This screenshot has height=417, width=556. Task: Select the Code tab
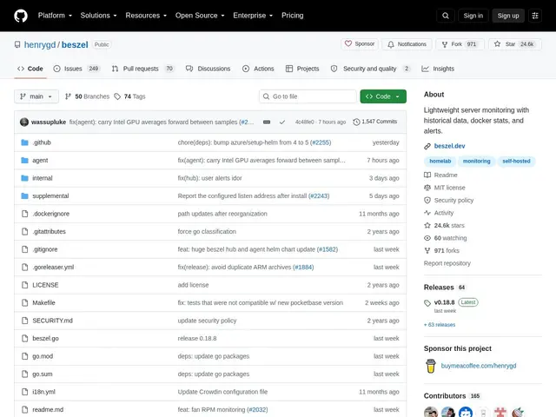tap(30, 69)
